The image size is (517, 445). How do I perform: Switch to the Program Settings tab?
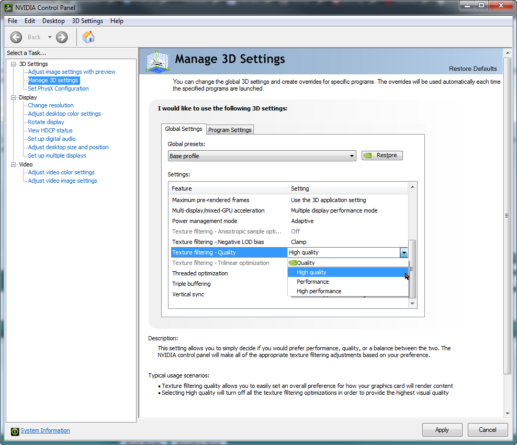coord(230,130)
